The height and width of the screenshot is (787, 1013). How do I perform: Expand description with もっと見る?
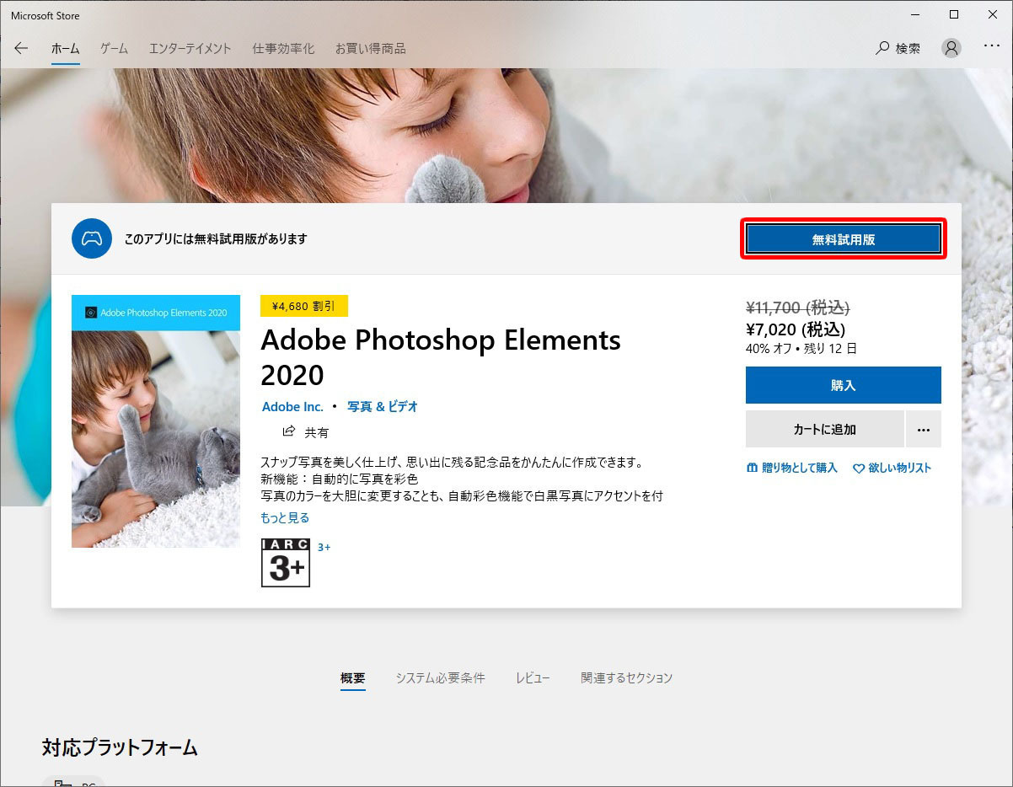(285, 517)
